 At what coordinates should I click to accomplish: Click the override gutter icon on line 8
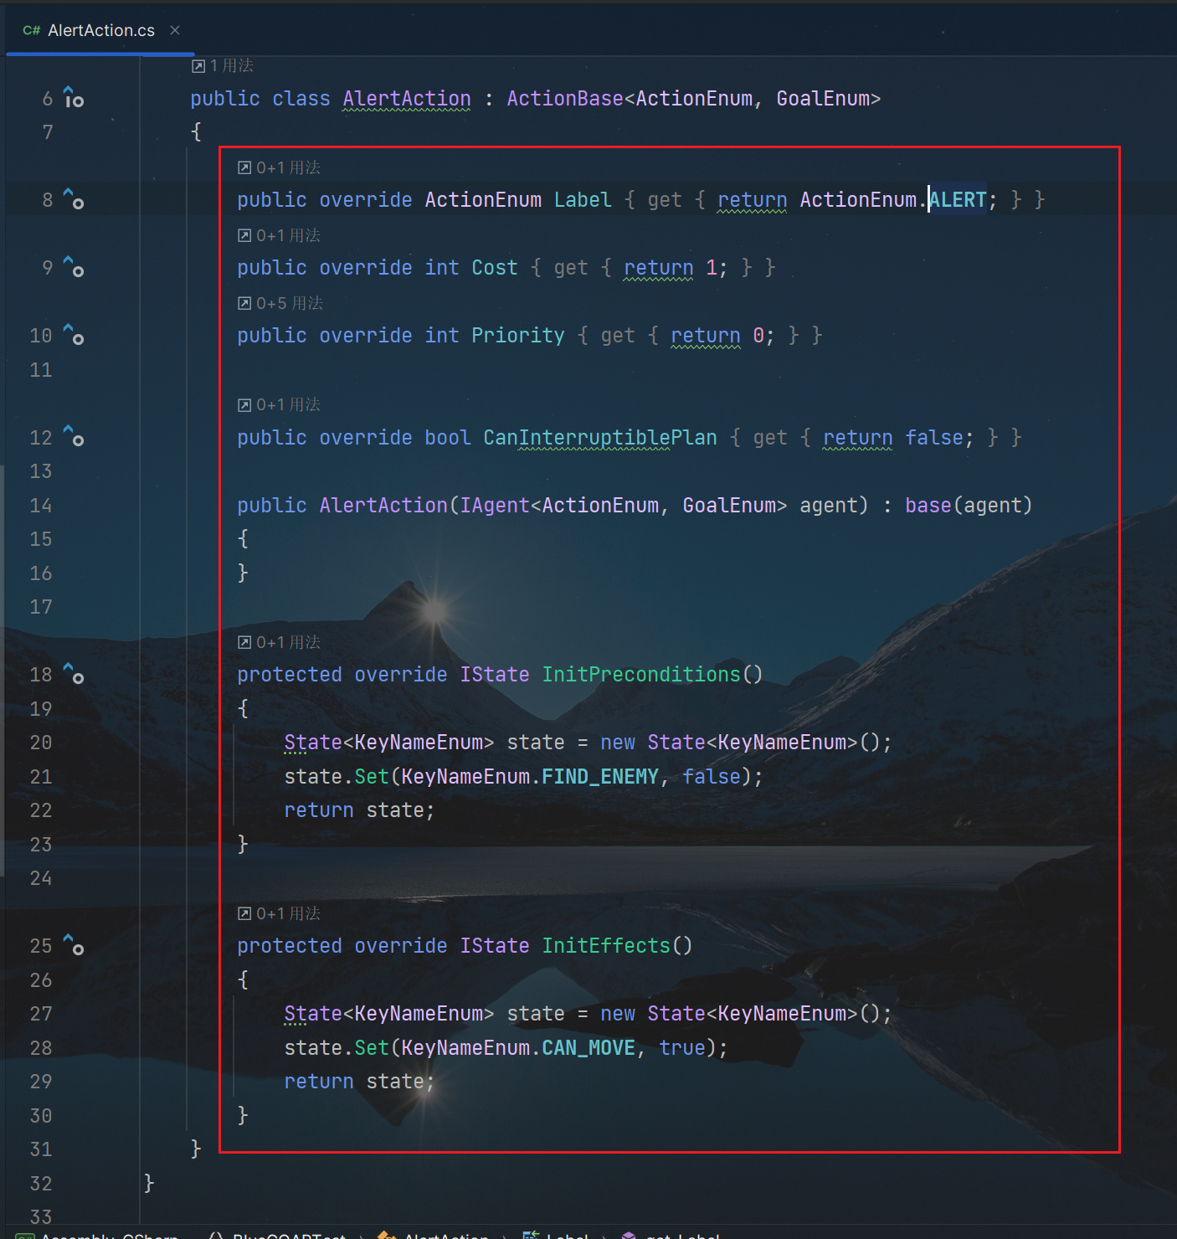coord(74,199)
